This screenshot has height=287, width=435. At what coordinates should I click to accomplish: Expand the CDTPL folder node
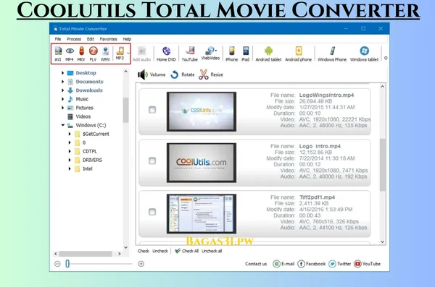point(70,151)
